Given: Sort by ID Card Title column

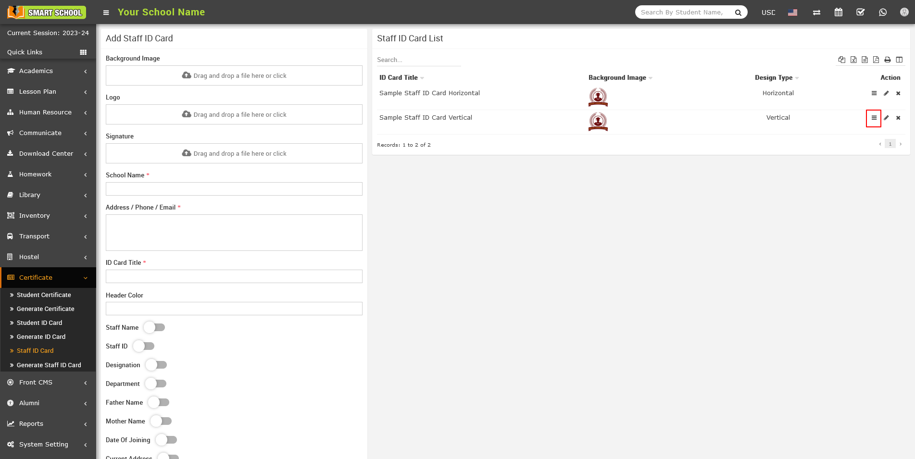Looking at the screenshot, I should click(399, 77).
